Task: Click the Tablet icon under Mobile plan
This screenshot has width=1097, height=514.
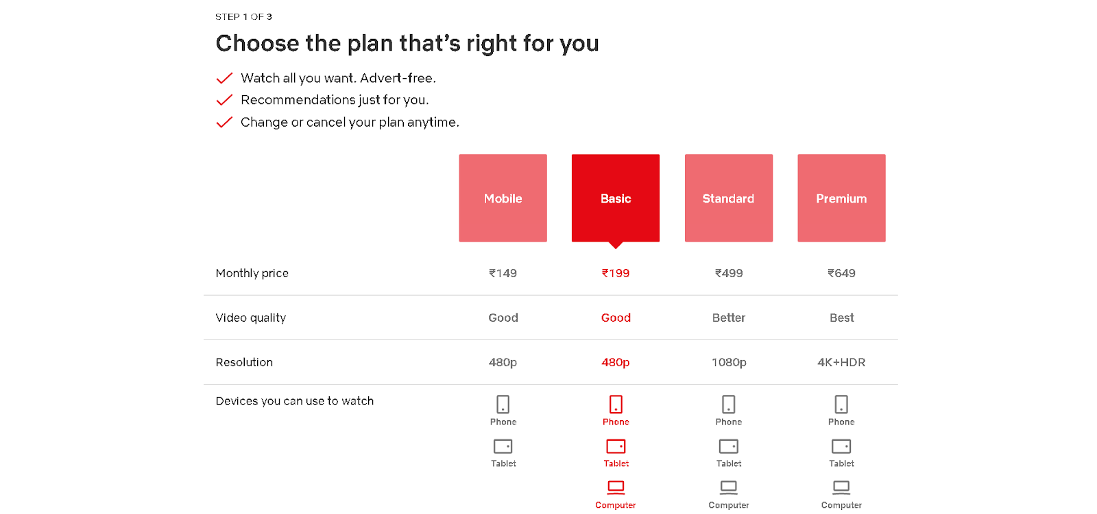Action: tap(503, 446)
